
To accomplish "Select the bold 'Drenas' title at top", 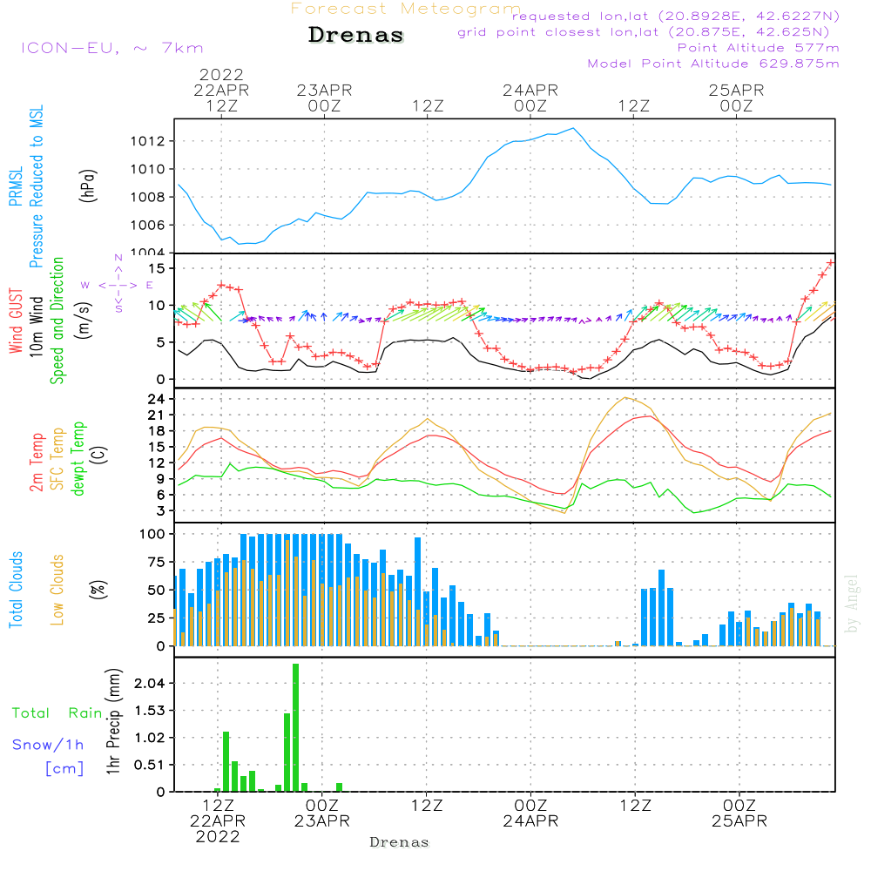I will [356, 35].
